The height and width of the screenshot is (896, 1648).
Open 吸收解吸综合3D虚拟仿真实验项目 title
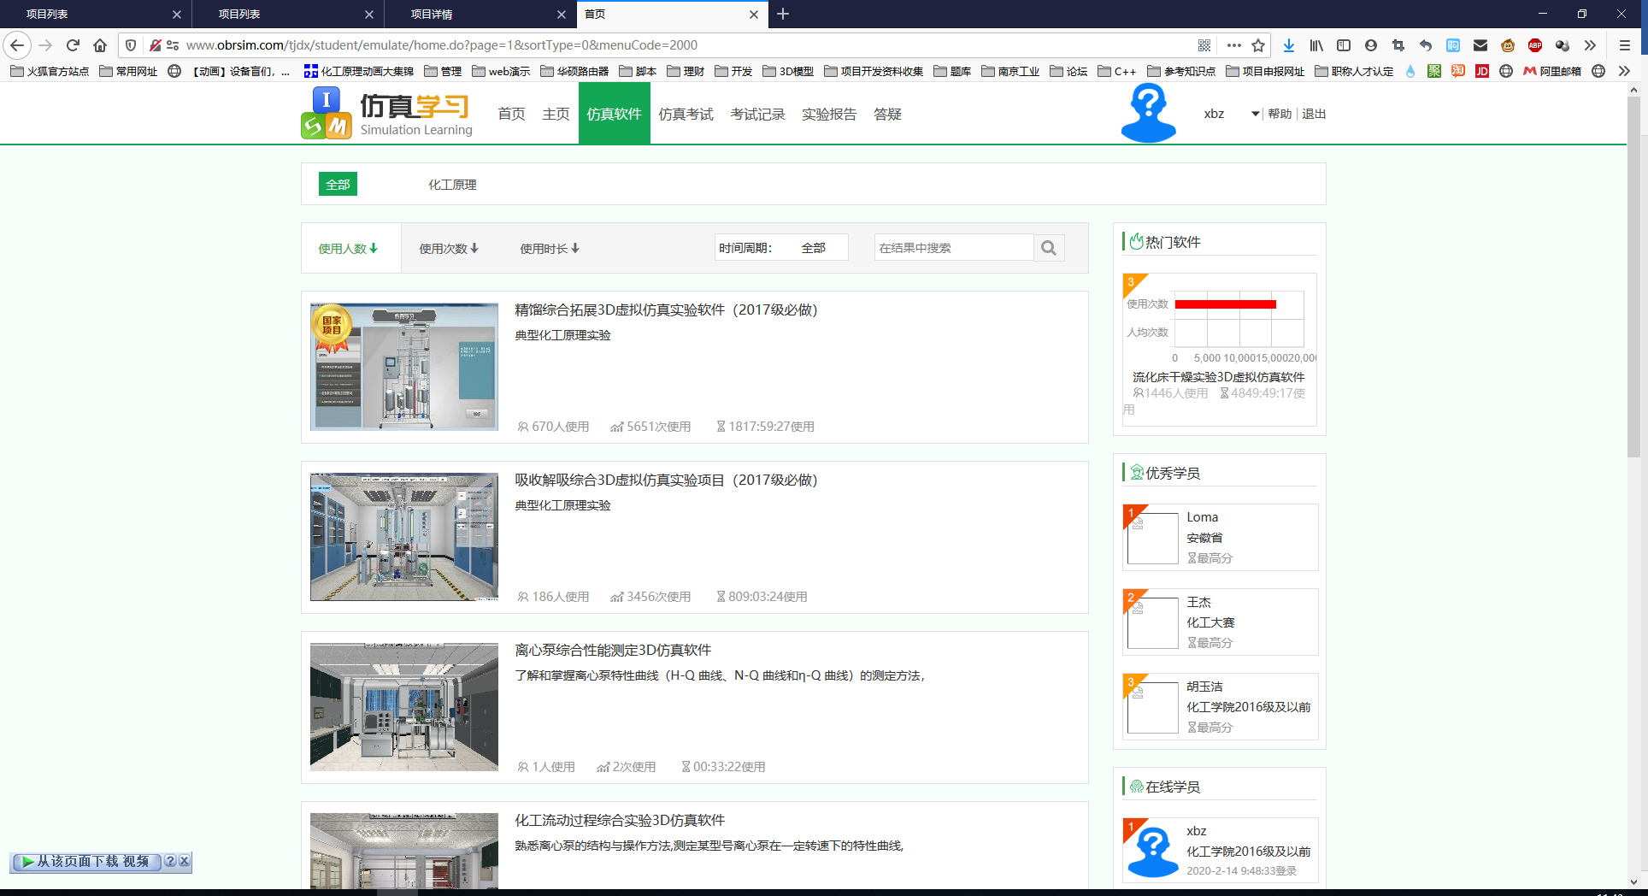666,480
